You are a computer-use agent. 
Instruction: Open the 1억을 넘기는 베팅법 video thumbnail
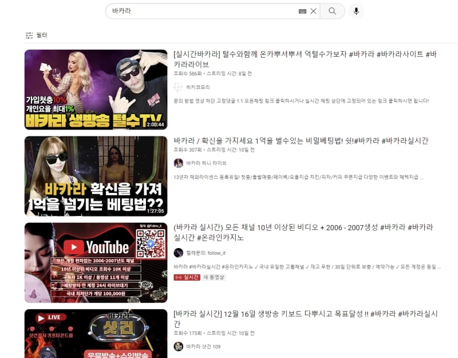(96, 176)
